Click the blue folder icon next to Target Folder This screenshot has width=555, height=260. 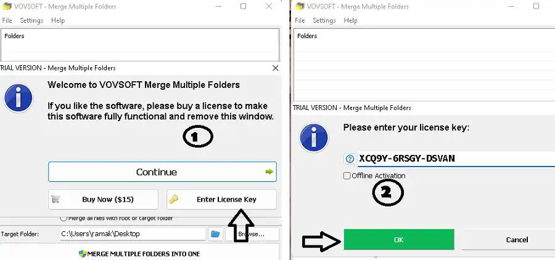pos(215,234)
